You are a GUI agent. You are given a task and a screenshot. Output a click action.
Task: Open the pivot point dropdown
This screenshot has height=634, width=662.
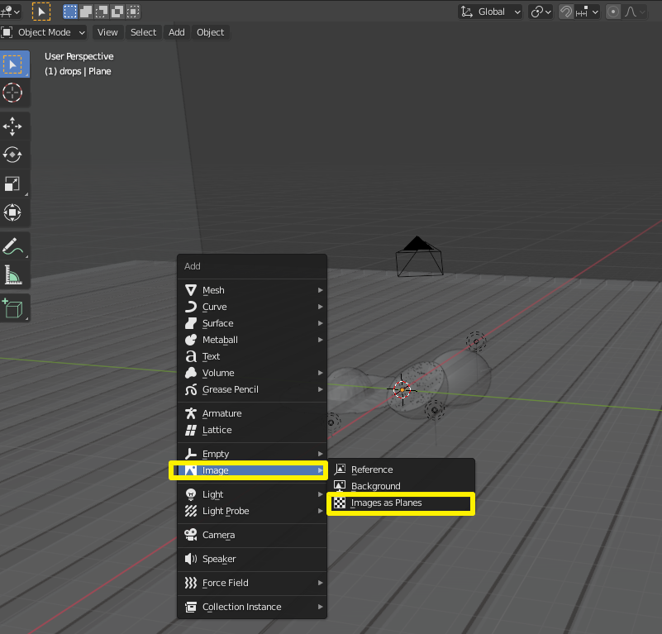tap(541, 12)
